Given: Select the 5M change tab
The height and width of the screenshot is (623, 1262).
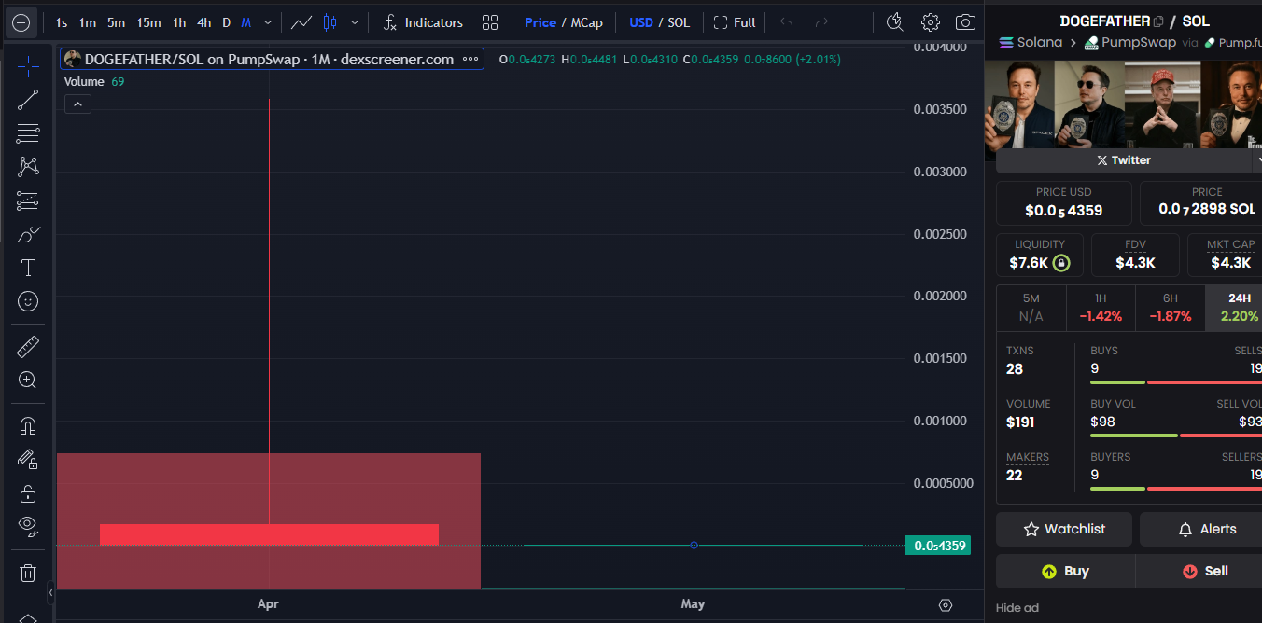Looking at the screenshot, I should (x=1031, y=308).
